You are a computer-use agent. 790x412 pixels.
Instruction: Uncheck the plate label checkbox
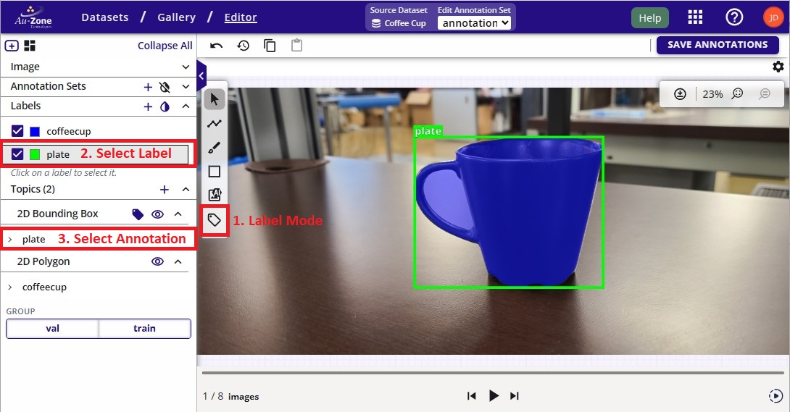18,154
